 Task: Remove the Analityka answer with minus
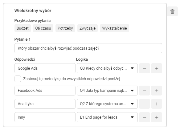click(145, 104)
